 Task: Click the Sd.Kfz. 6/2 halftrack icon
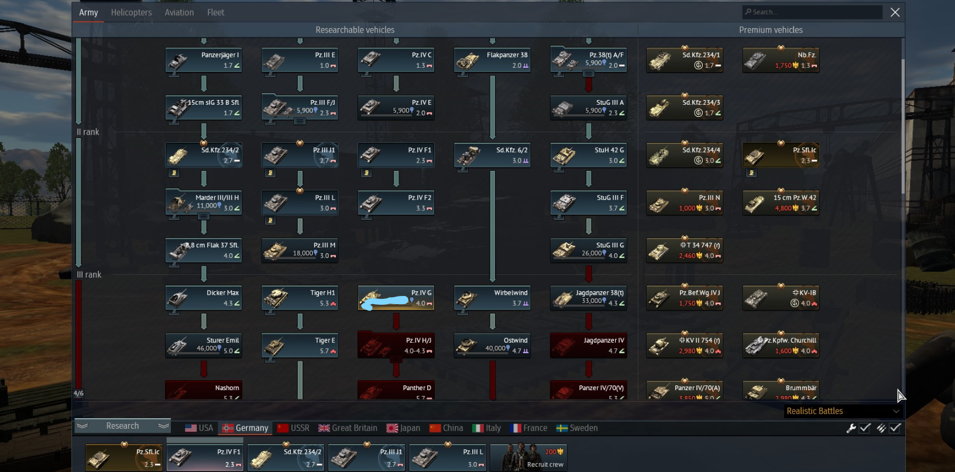492,155
